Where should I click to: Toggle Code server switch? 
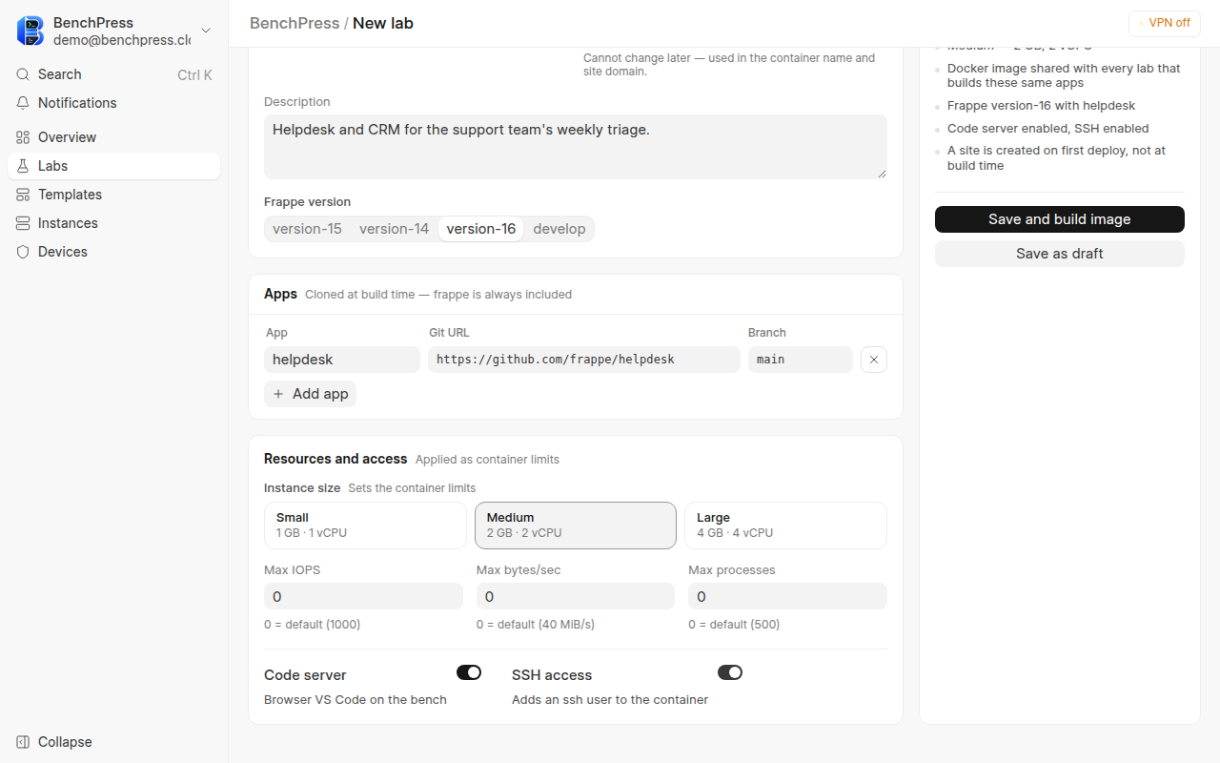pyautogui.click(x=469, y=672)
